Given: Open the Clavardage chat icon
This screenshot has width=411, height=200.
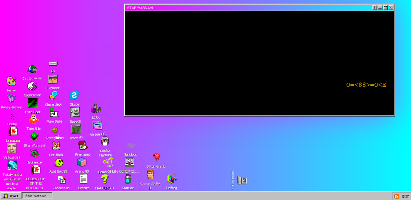Looking at the screenshot, I should 53,96.
